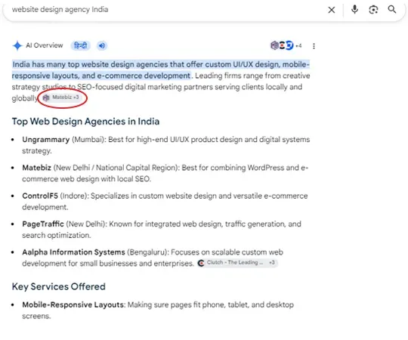Play the audio overview with the speaker icon
The image size is (408, 340).
(102, 45)
